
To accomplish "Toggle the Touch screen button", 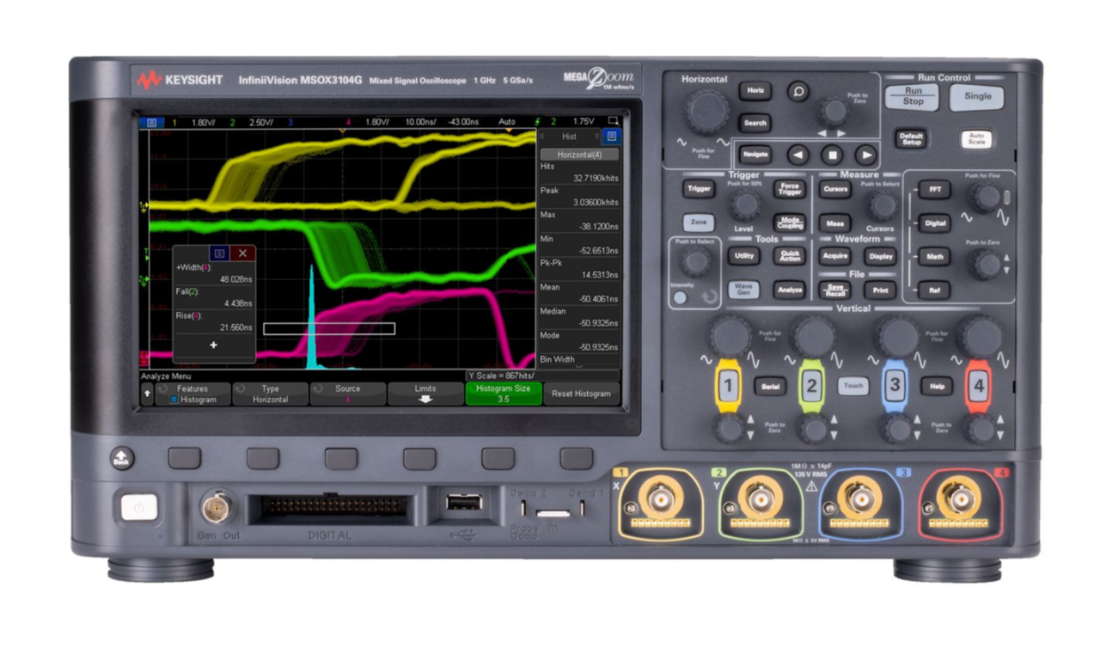I will coord(853,386).
